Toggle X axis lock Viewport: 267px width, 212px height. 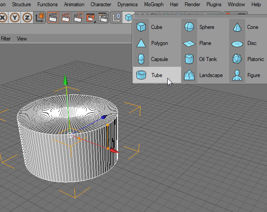(3, 17)
